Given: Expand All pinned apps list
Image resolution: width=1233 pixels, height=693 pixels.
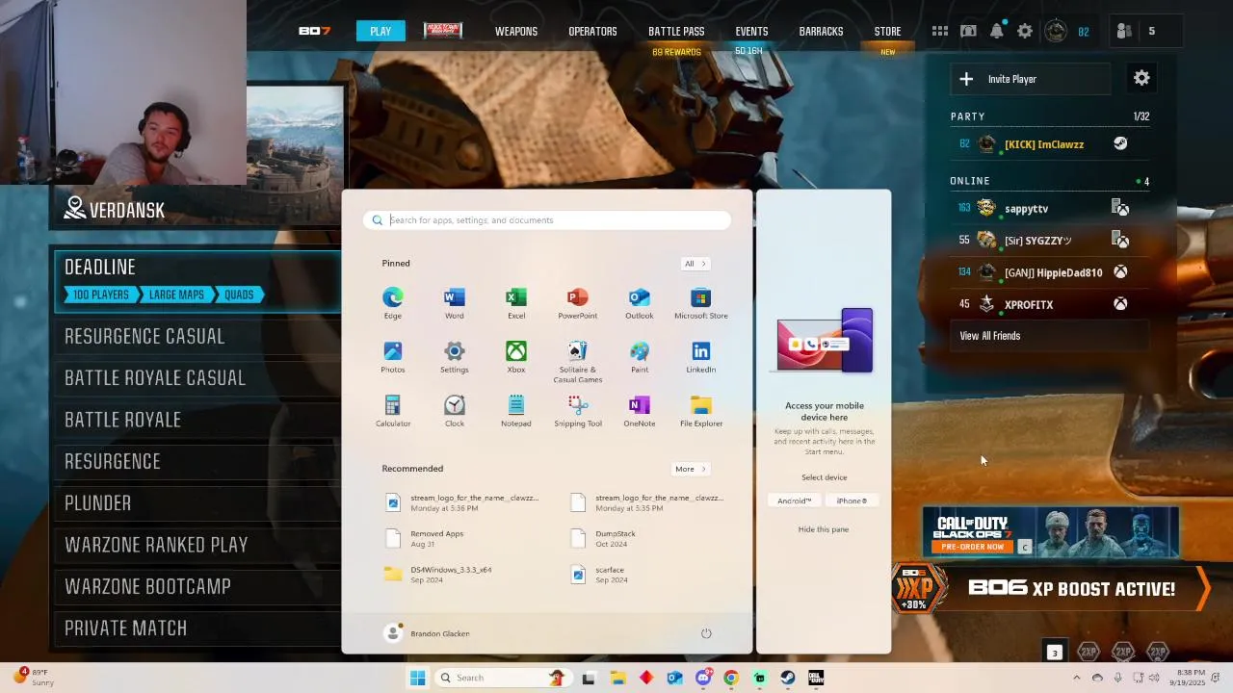Looking at the screenshot, I should (695, 264).
